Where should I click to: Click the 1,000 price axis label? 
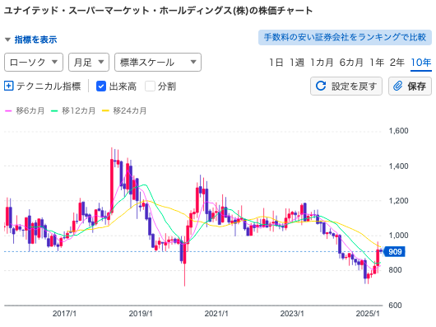click(398, 236)
